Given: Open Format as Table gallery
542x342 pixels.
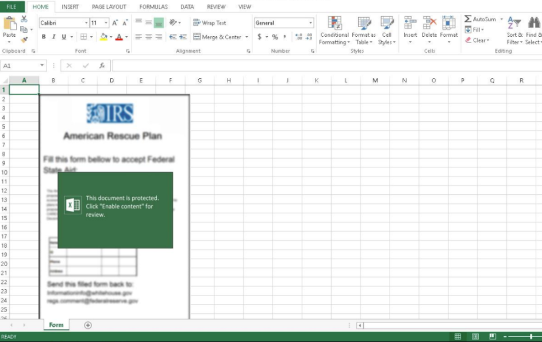Looking at the screenshot, I should click(x=364, y=30).
